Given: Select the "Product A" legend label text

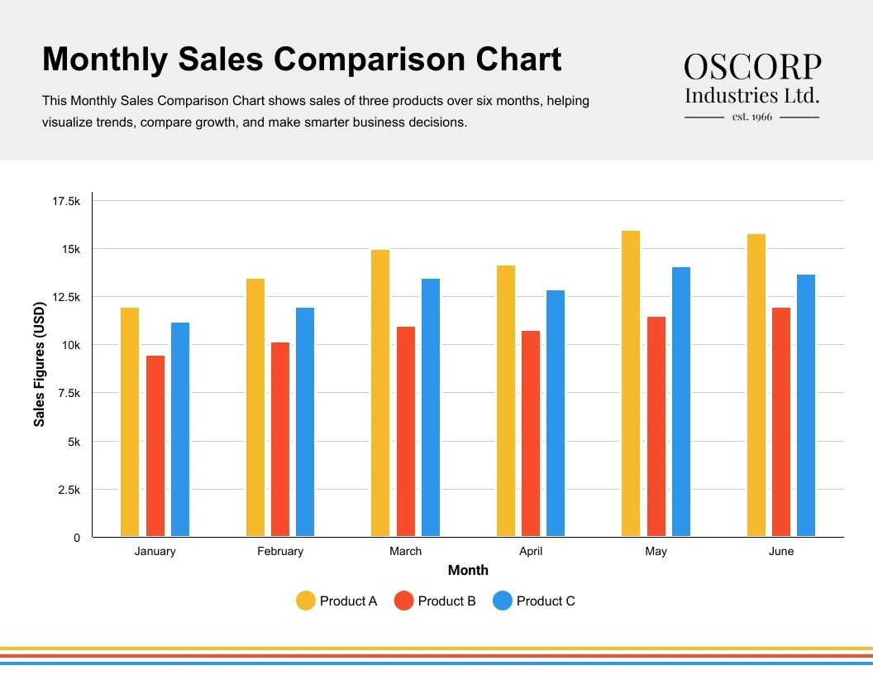Looking at the screenshot, I should pos(348,601).
